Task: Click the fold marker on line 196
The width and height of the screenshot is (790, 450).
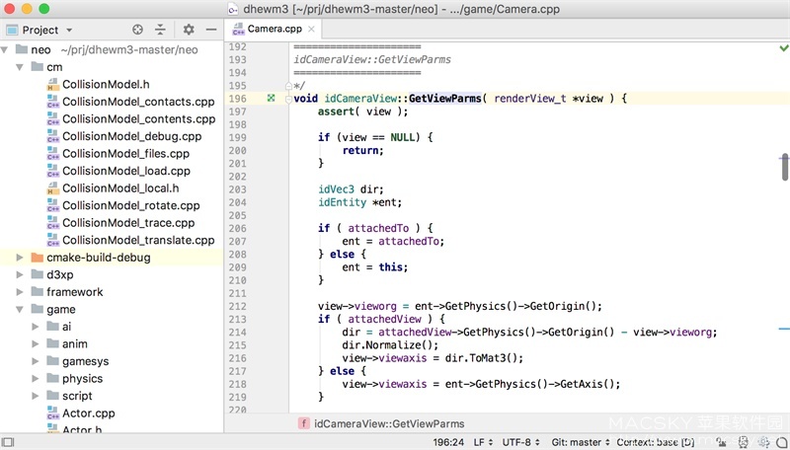Action: (288, 99)
